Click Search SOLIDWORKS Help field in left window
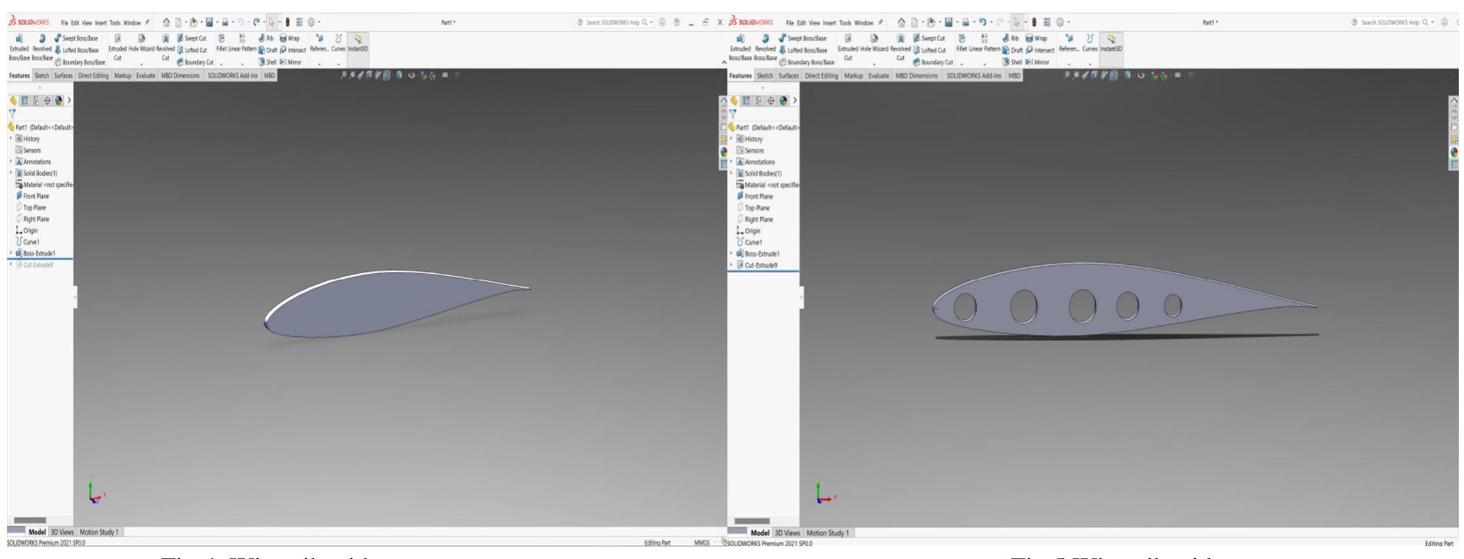This screenshot has width=1464, height=559. [x=616, y=23]
